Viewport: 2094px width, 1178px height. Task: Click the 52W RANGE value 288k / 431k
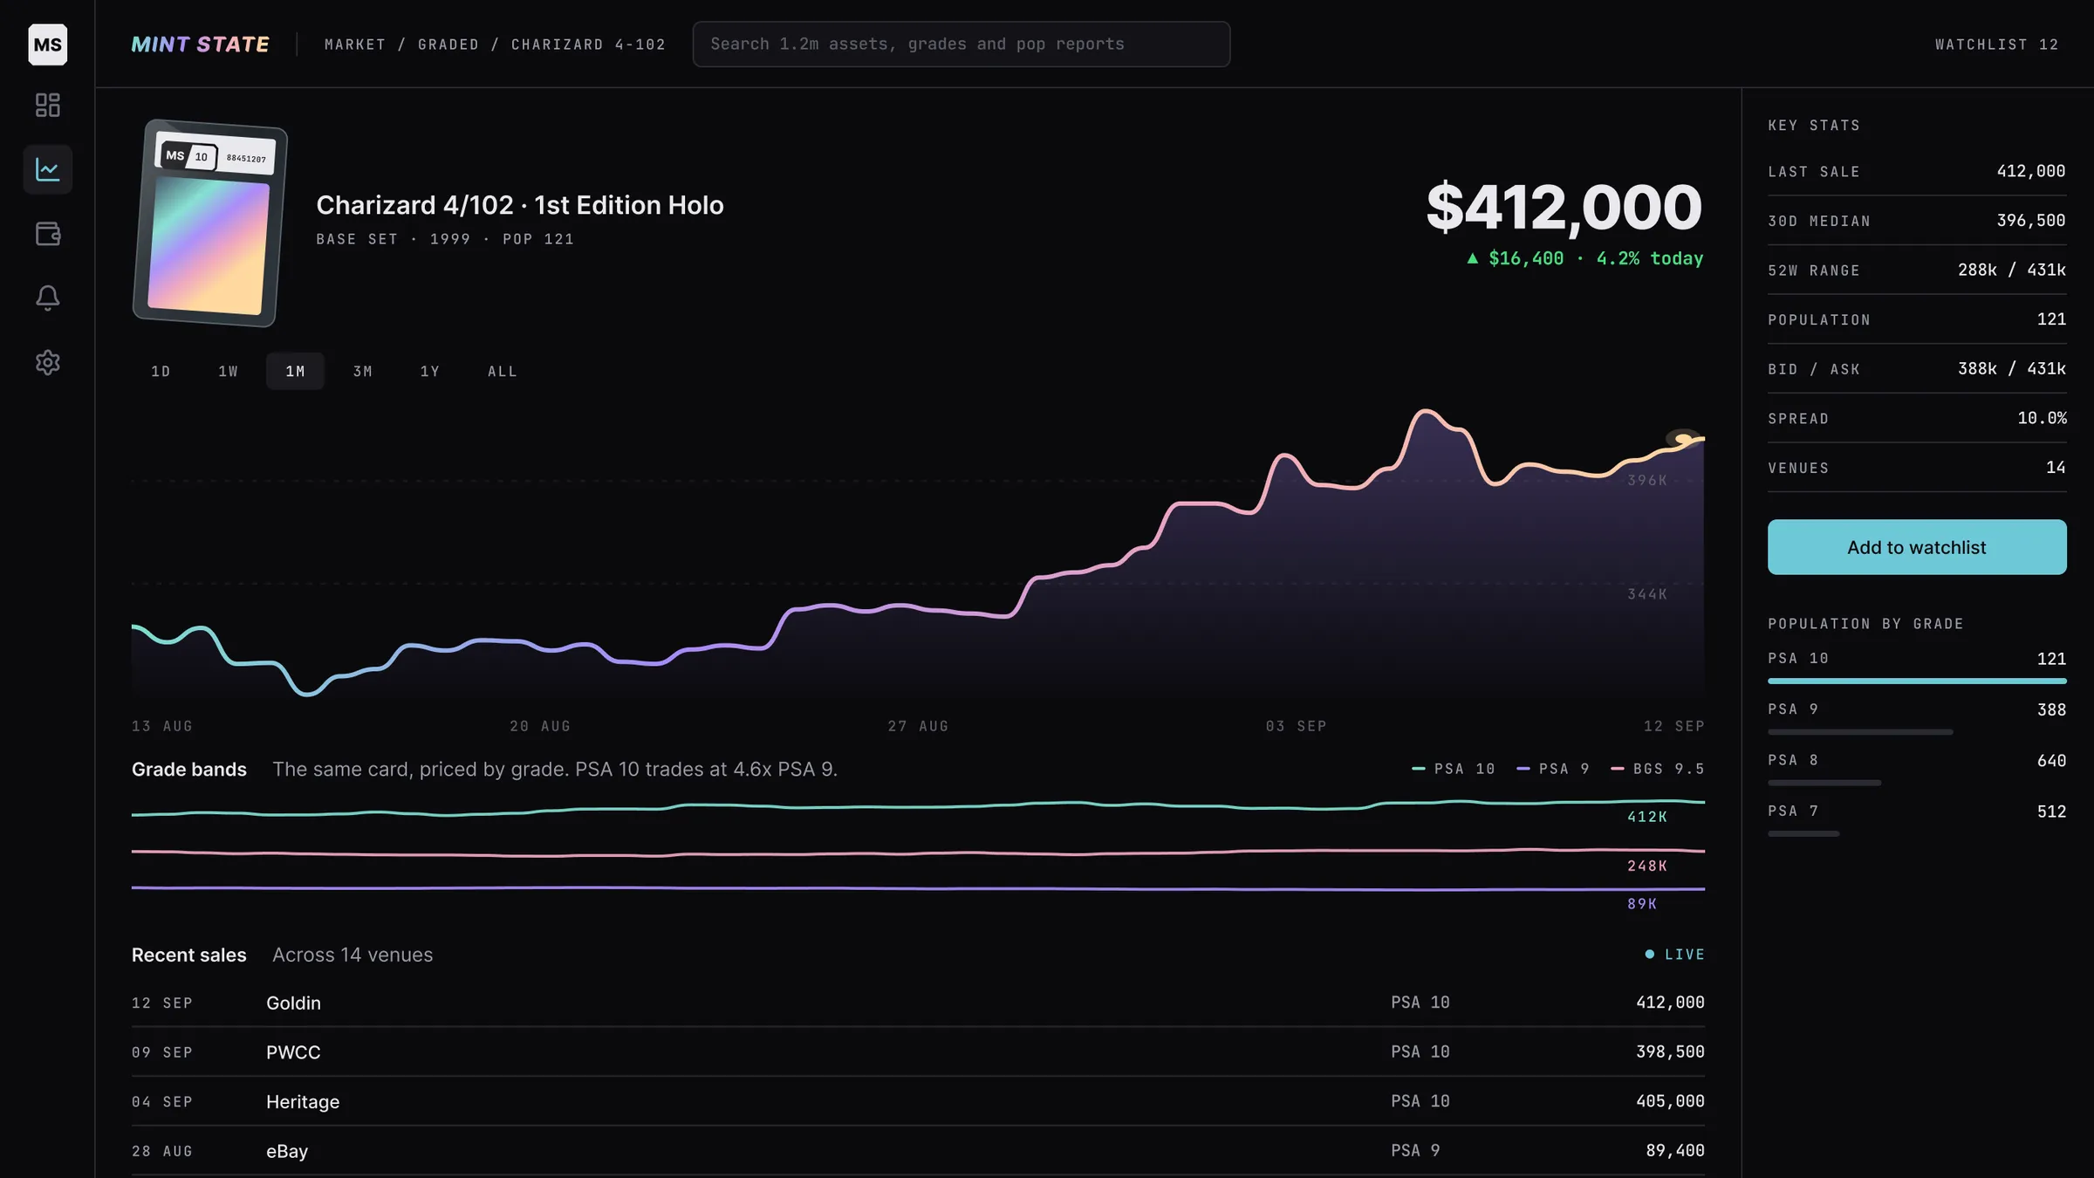click(2011, 271)
